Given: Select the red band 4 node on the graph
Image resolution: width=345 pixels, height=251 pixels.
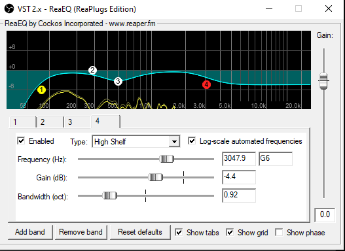Looking at the screenshot, I should (x=206, y=84).
